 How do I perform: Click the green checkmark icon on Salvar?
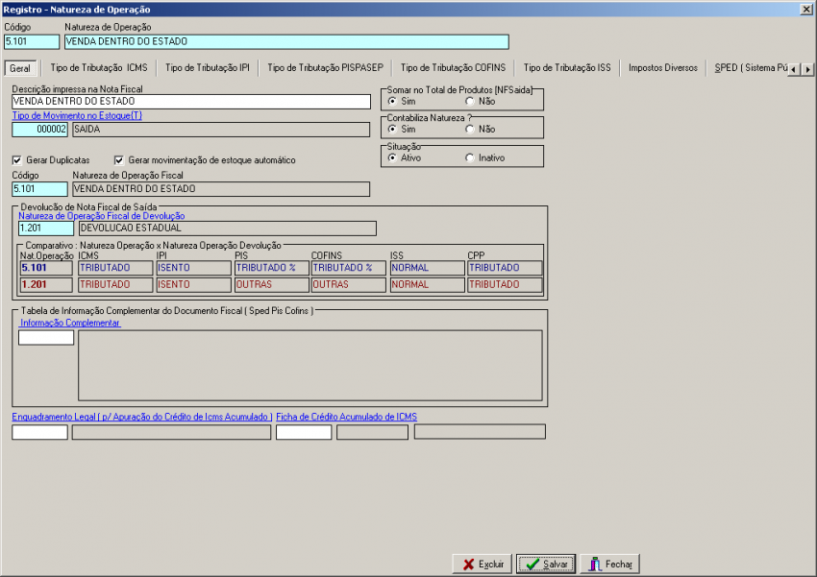click(x=532, y=564)
